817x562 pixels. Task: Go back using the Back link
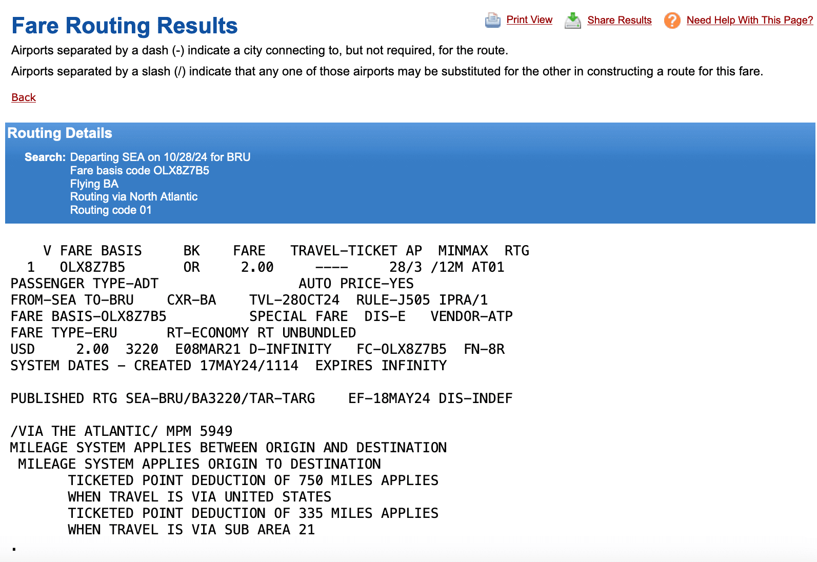coord(24,97)
